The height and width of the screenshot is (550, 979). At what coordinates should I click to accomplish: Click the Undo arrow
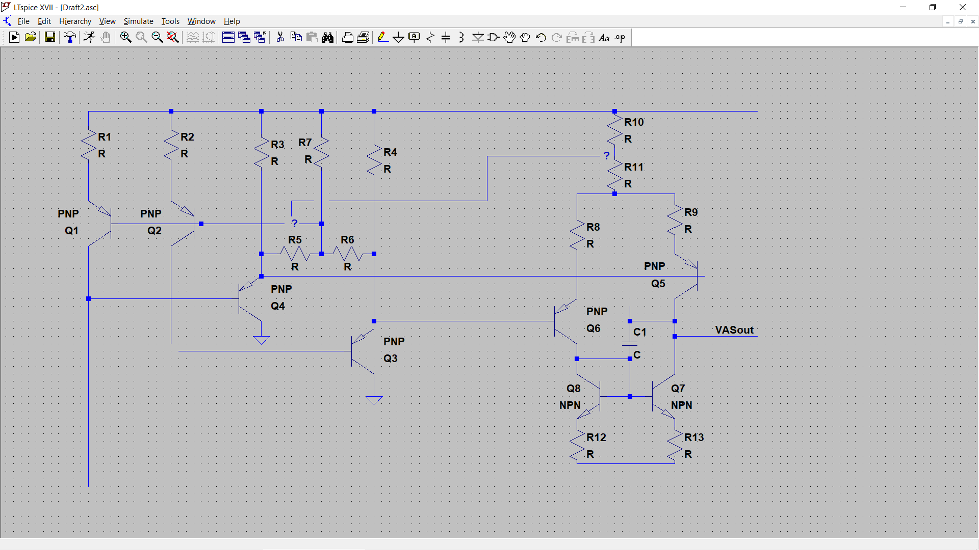pos(541,37)
